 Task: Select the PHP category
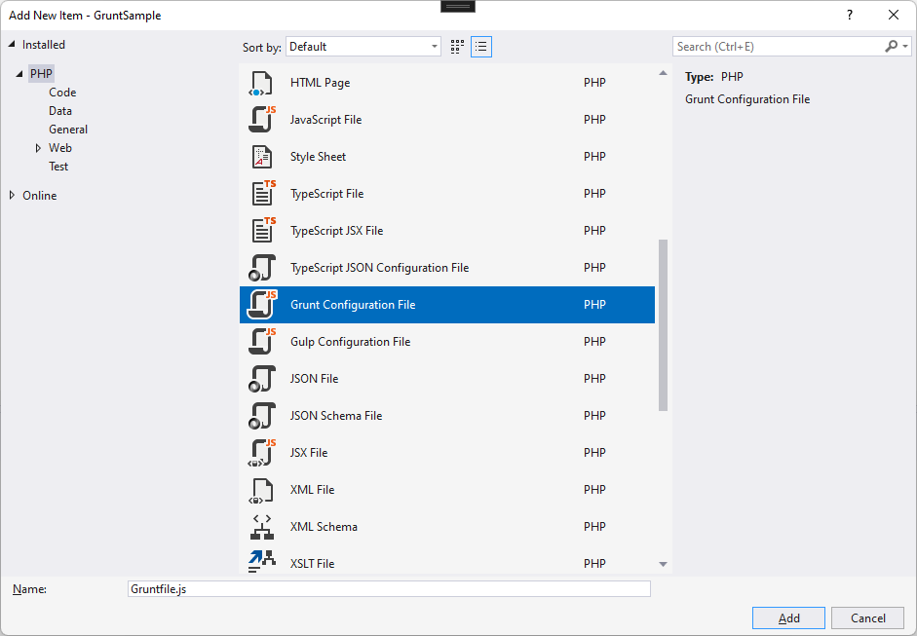[x=41, y=74]
